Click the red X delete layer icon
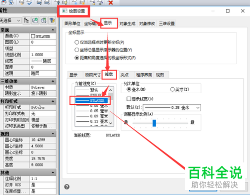Image resolution: width=250 pixels, height=195 pixels. pos(110,2)
